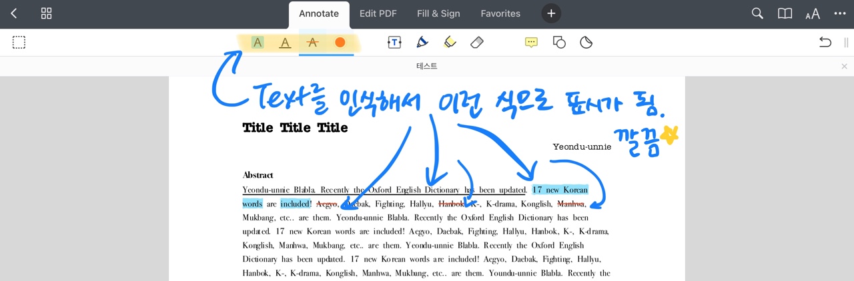Open the text display settings AA icon
Image resolution: width=854 pixels, height=281 pixels.
coord(813,14)
